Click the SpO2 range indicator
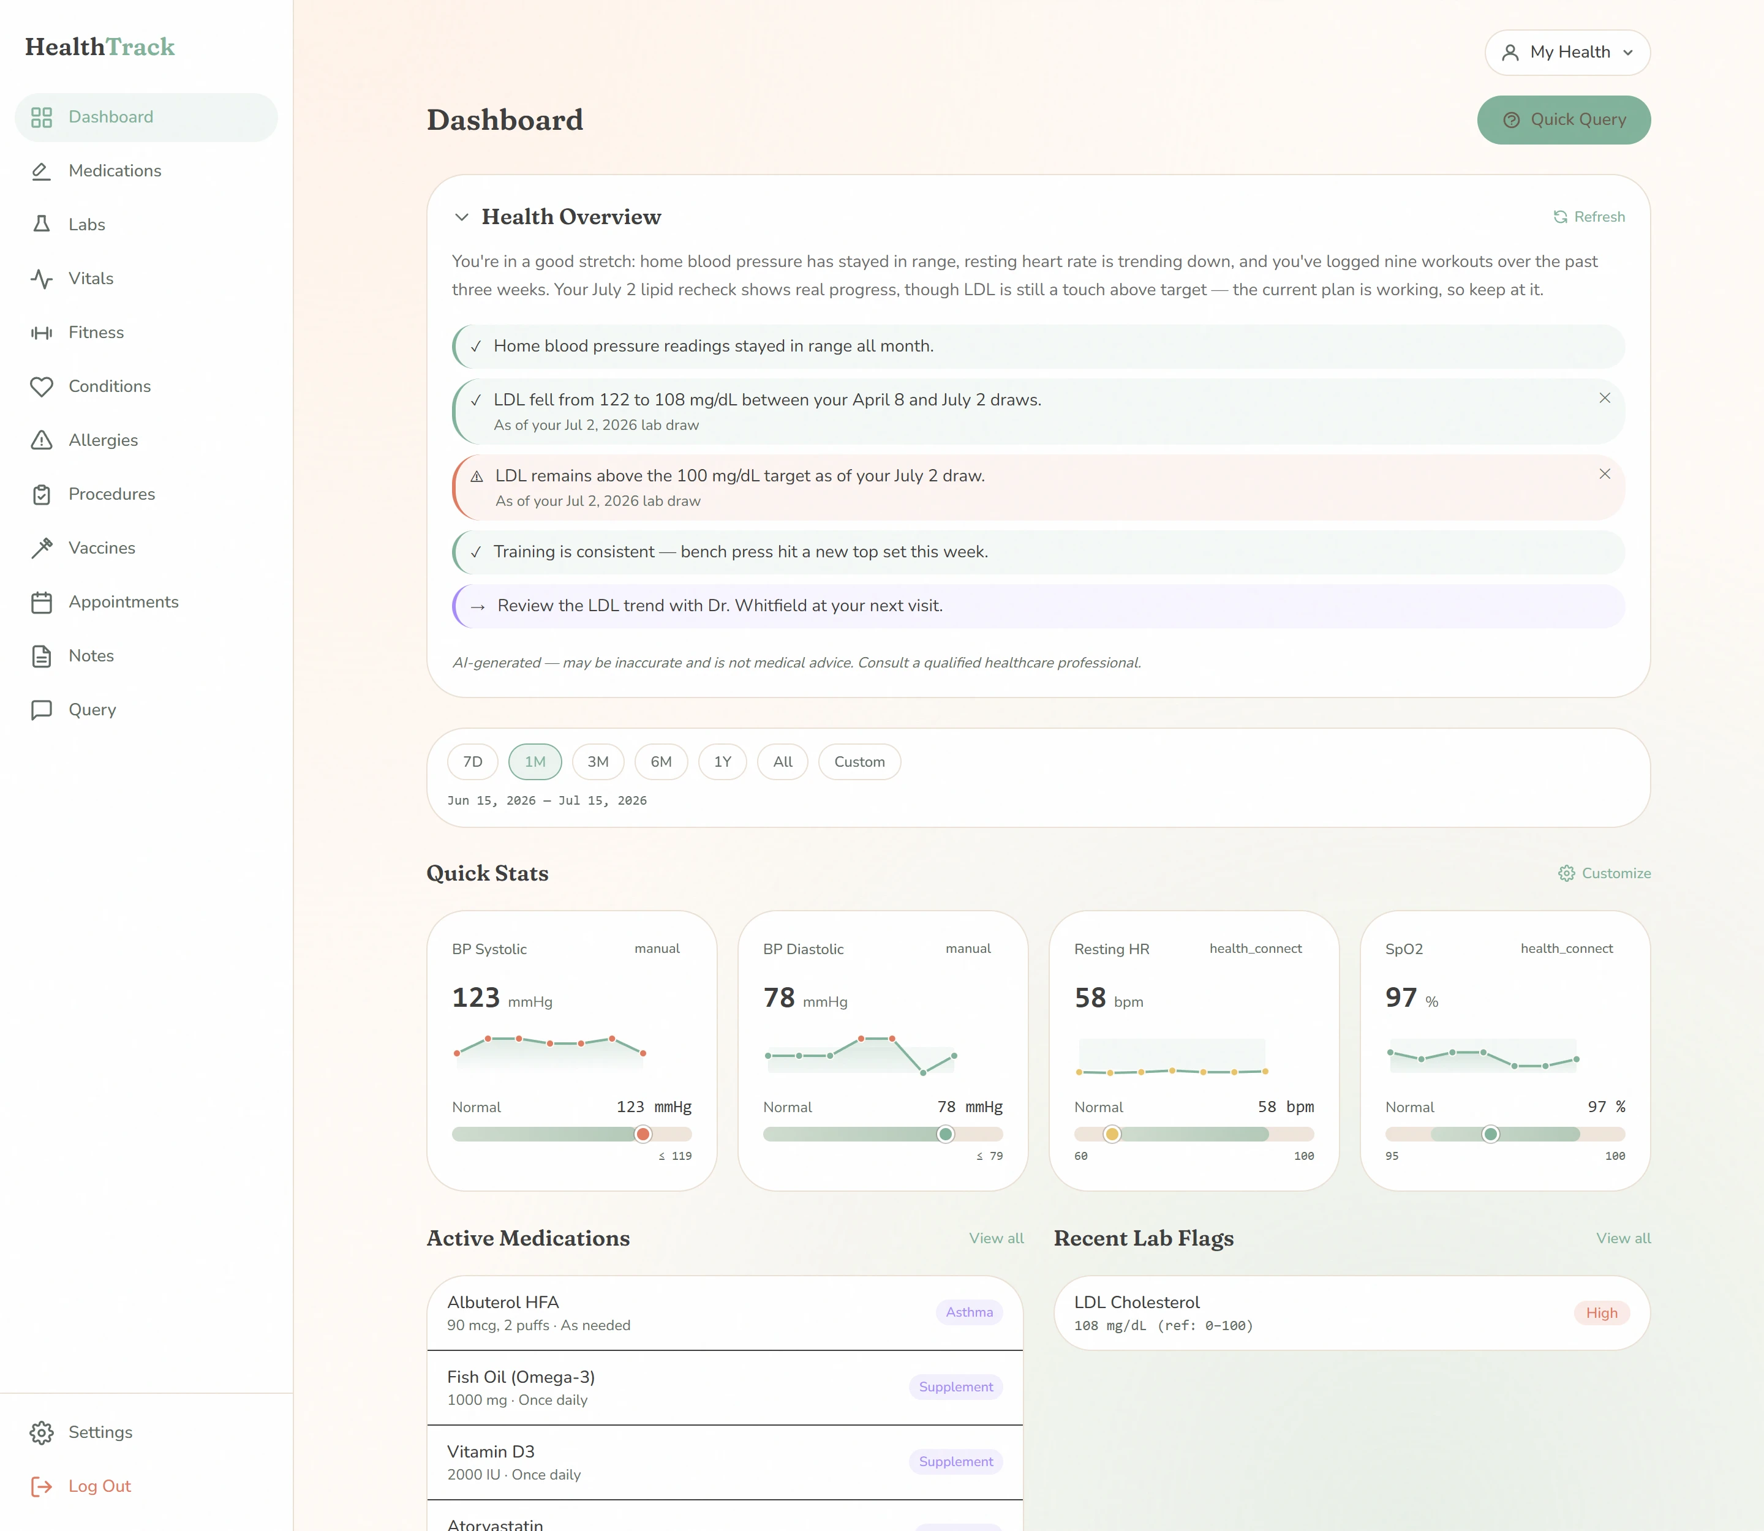The height and width of the screenshot is (1531, 1764). click(1505, 1135)
